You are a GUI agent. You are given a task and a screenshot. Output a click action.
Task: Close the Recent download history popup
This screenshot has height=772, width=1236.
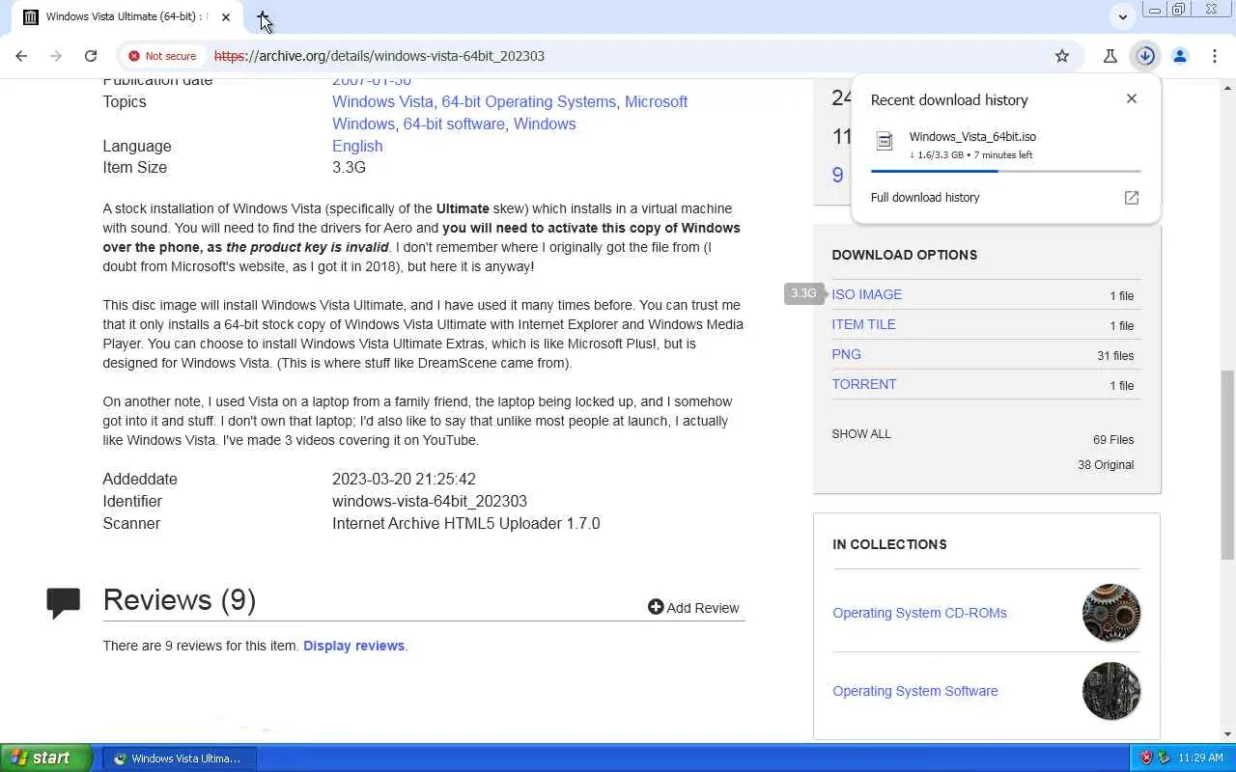coord(1132,98)
